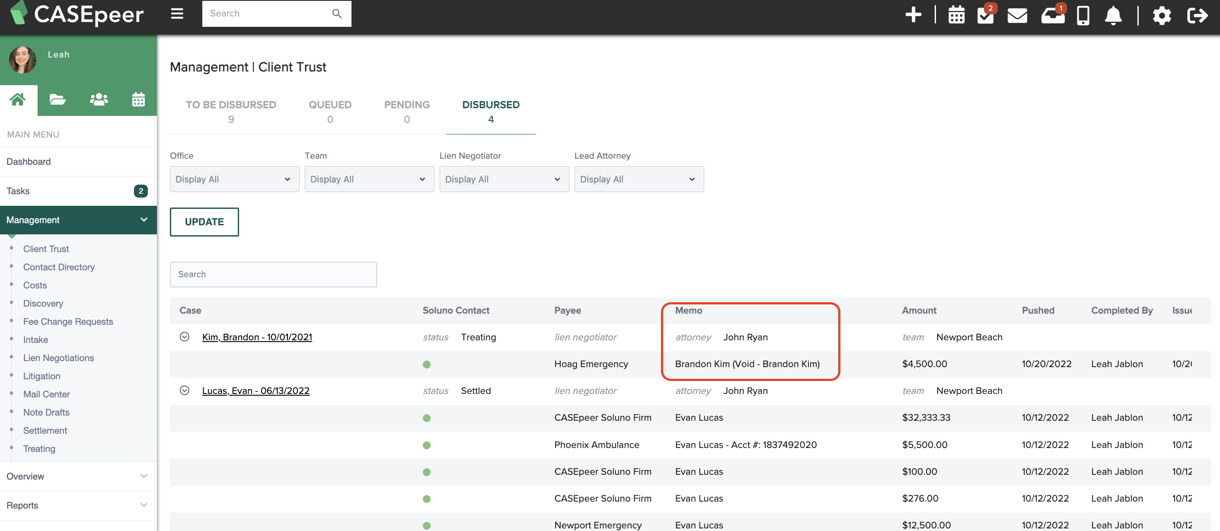This screenshot has width=1220, height=531.
Task: Toggle the hamburger menu icon
Action: click(177, 14)
